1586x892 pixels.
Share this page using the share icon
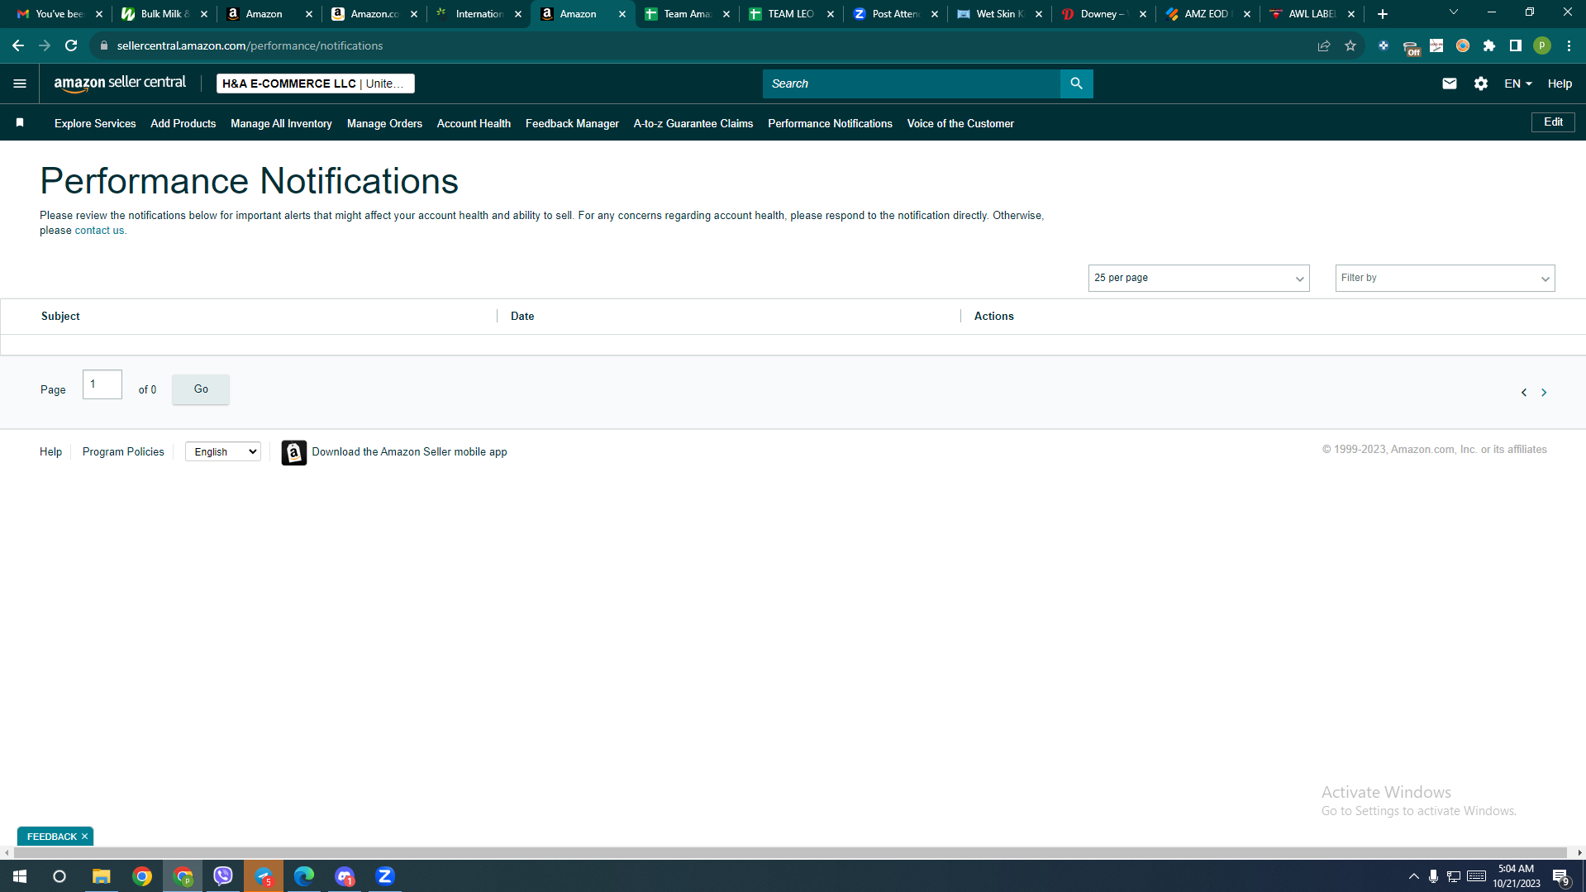tap(1324, 45)
